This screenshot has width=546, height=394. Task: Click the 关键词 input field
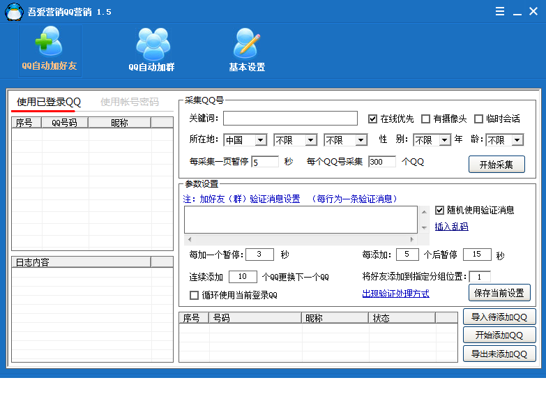tap(290, 118)
